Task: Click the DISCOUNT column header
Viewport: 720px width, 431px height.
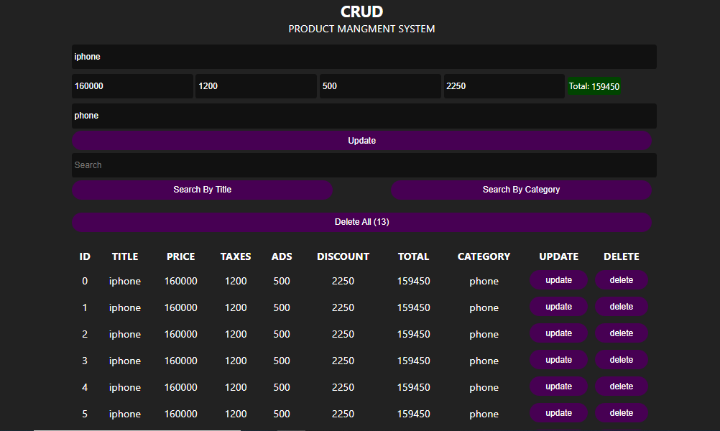Action: [x=343, y=256]
